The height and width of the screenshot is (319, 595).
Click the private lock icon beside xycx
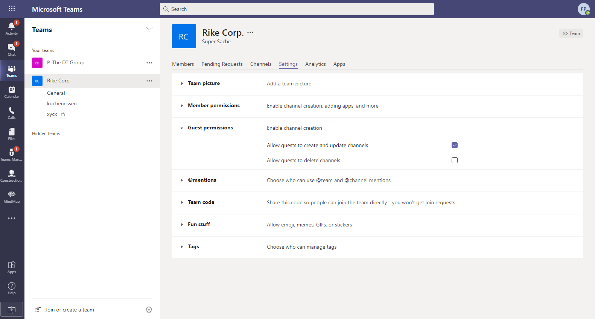click(x=63, y=114)
